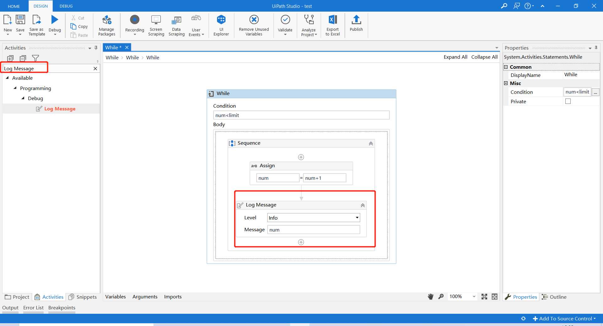Toggle the overview panel icon
Screen dimensions: 603x326
(x=494, y=297)
